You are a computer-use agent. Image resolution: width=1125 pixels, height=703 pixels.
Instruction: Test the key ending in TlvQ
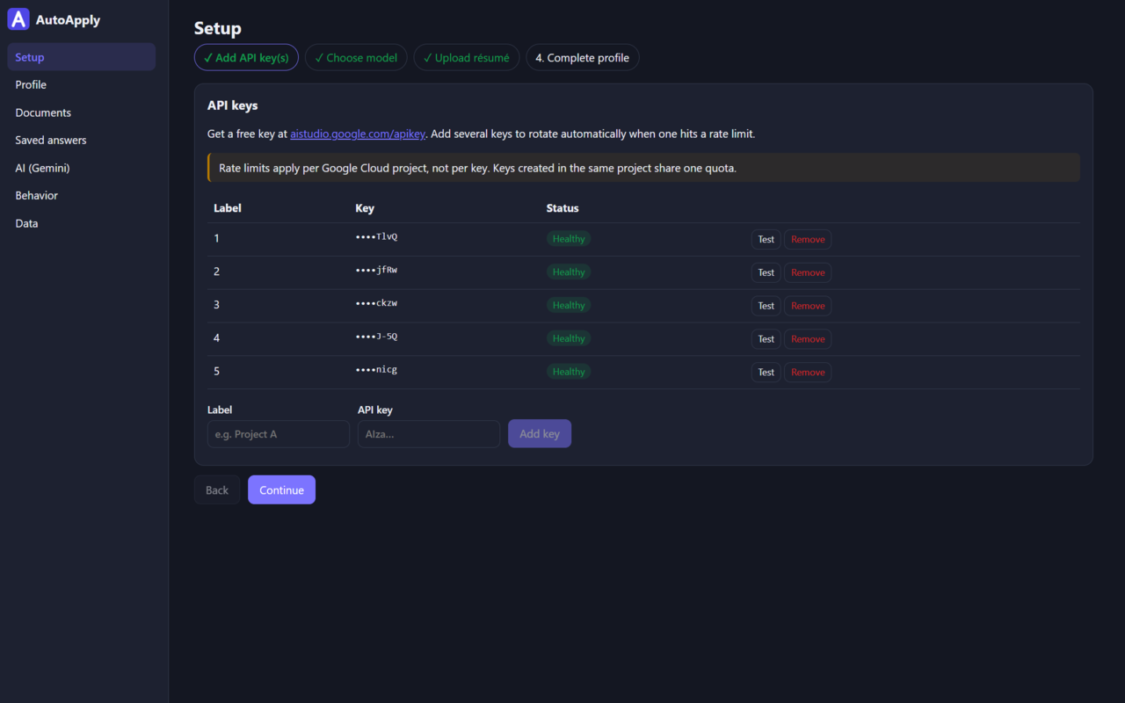(766, 239)
